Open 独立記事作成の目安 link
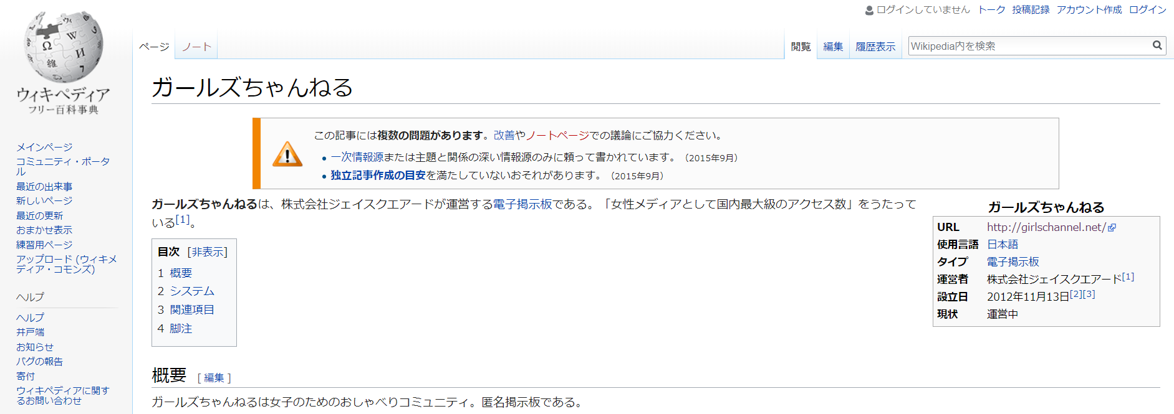Image resolution: width=1174 pixels, height=414 pixels. click(378, 176)
